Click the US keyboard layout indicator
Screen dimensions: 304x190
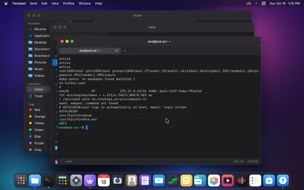(x=249, y=3)
